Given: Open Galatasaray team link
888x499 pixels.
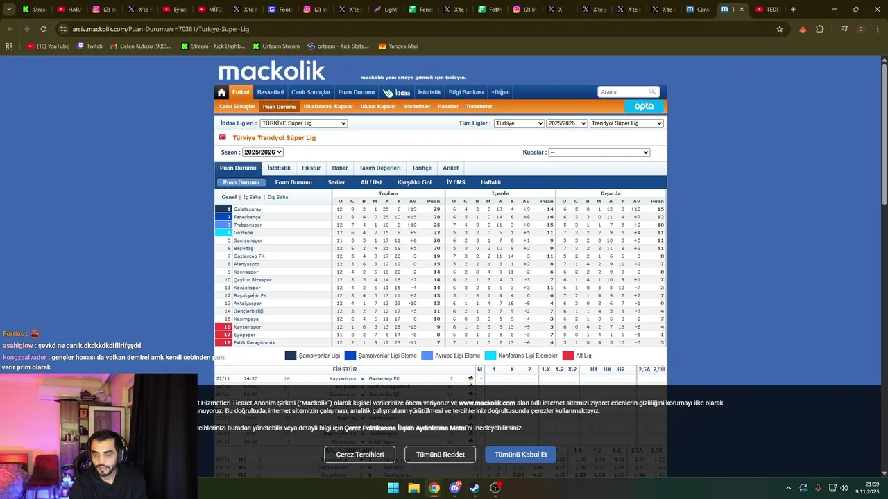Looking at the screenshot, I should [248, 209].
